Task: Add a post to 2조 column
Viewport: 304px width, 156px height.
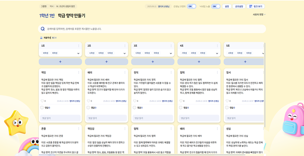Action: [x=106, y=62]
